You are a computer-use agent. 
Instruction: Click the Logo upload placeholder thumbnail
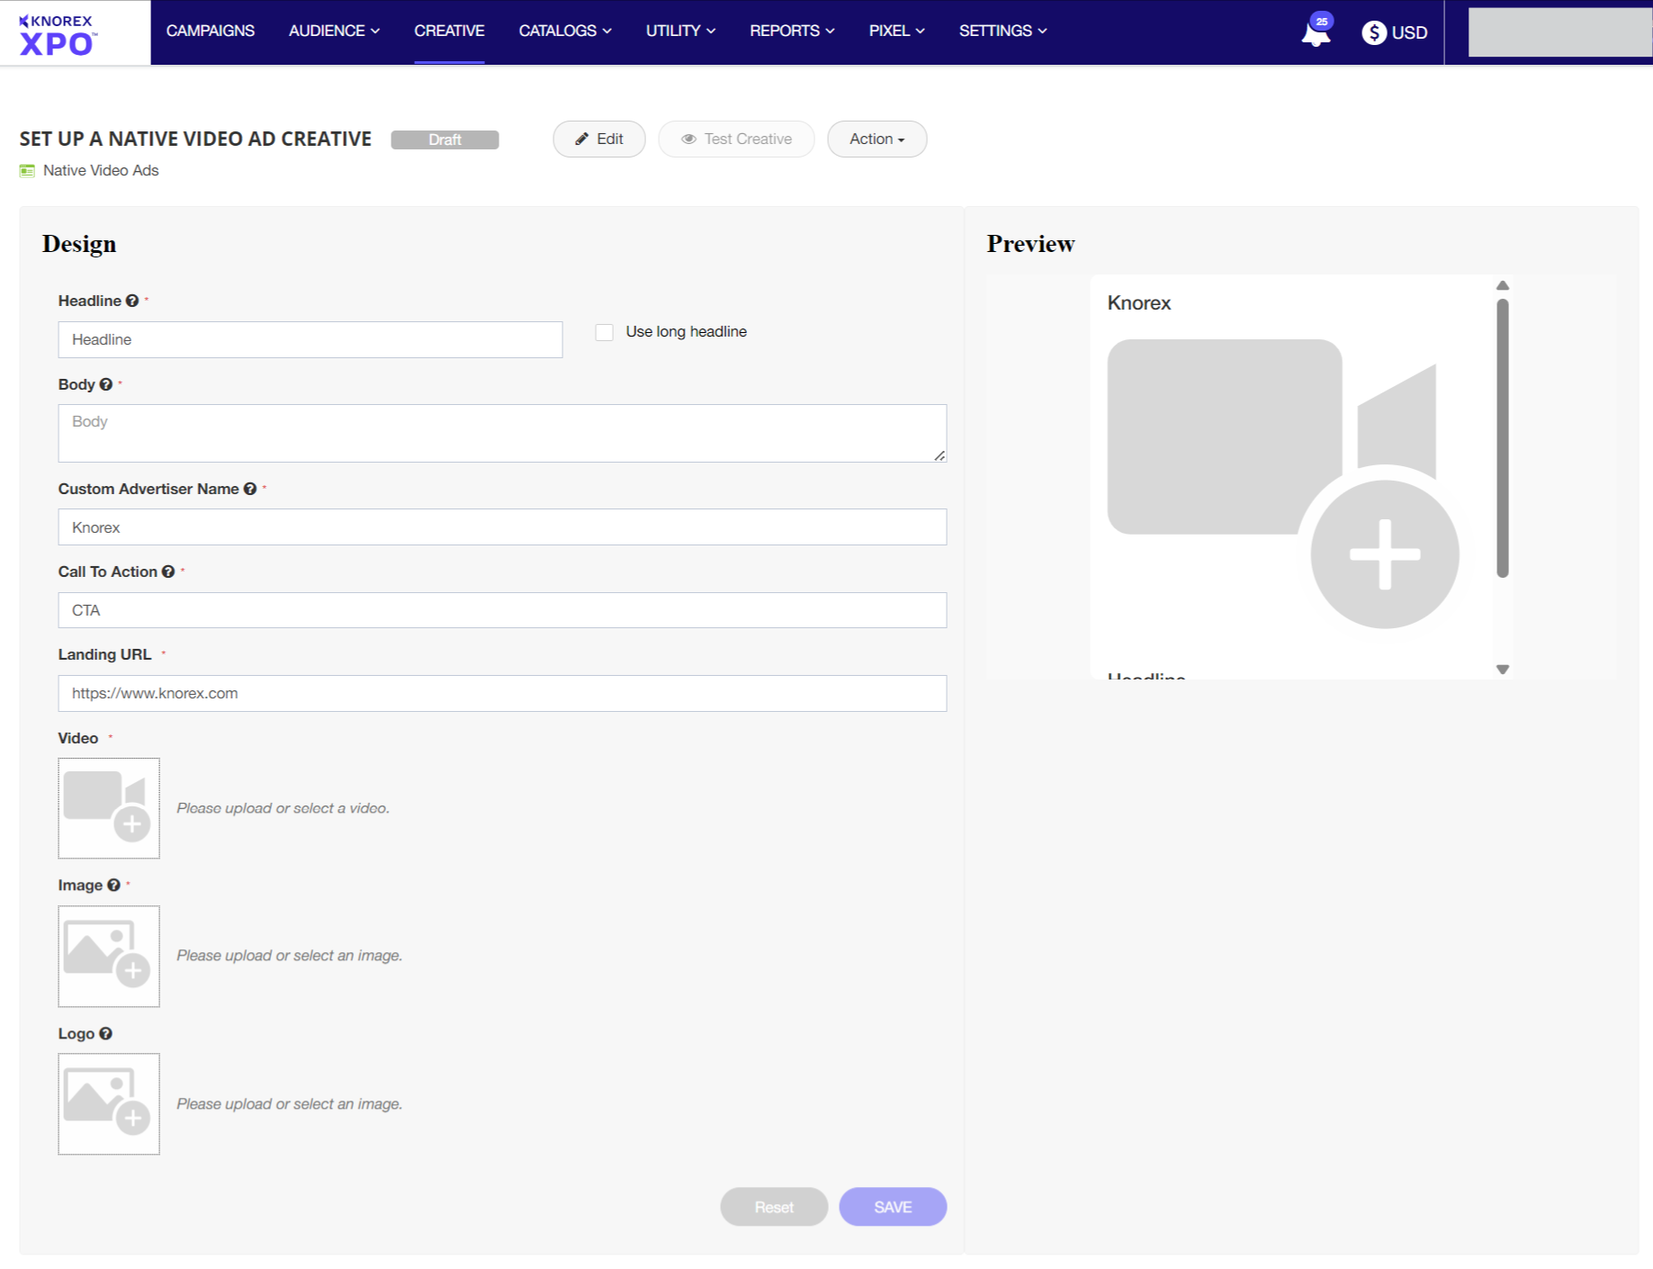coord(109,1104)
